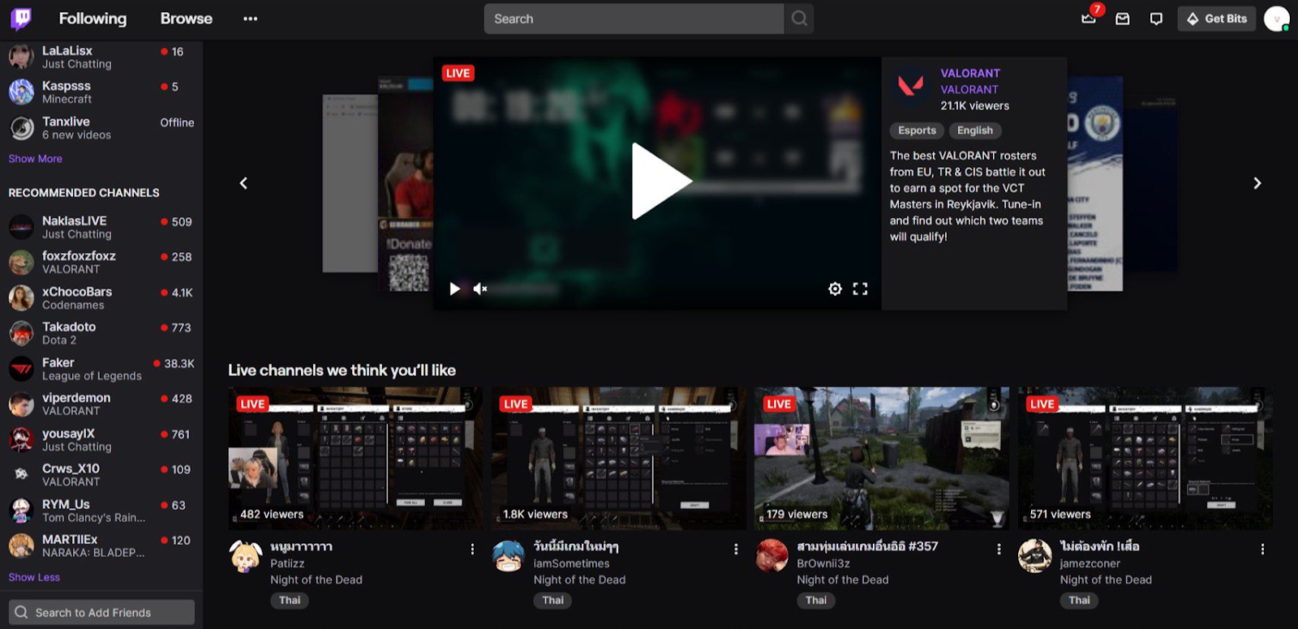Screen dimensions: 1298x629
Task: Click into the top Search field
Action: click(x=634, y=19)
